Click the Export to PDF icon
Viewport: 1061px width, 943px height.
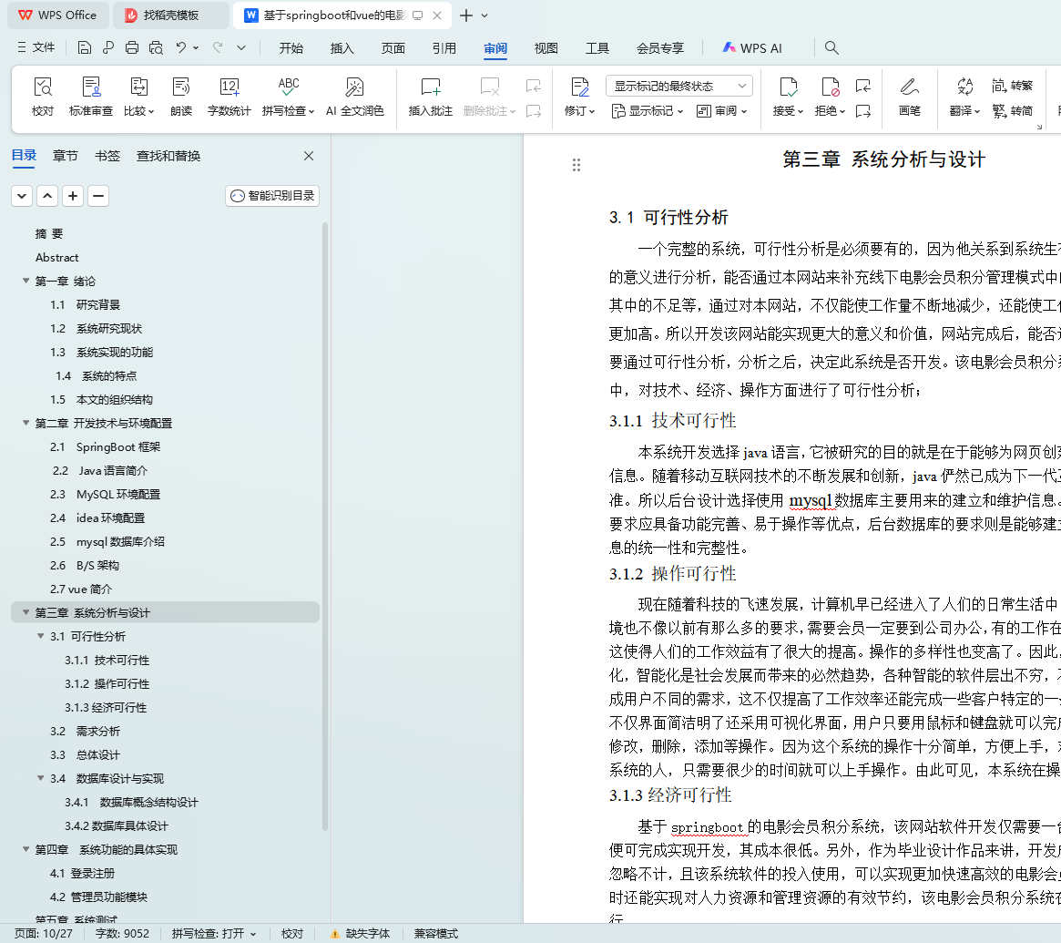click(108, 48)
